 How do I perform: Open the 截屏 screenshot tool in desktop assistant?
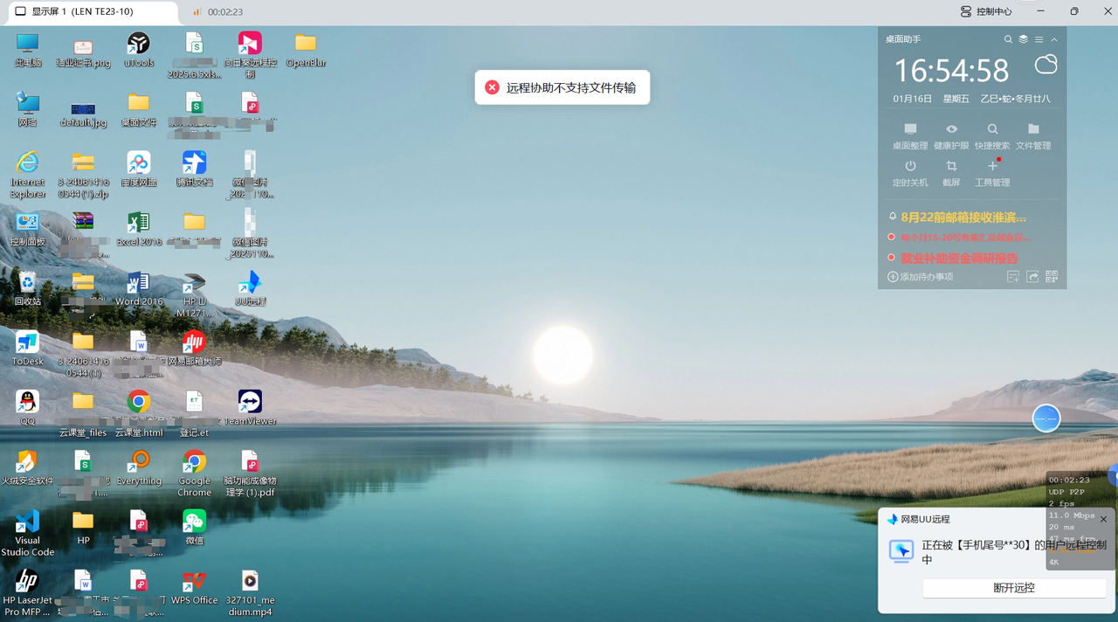(951, 172)
